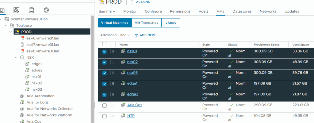This screenshot has width=314, height=123.
Task: Check the Aria Ops row checkbox
Action: click(x=104, y=106)
